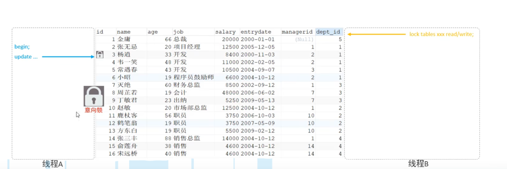
Task: Click the entrydate column header
Action: point(256,32)
